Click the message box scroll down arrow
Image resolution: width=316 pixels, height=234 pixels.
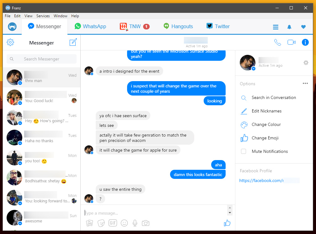[x=230, y=213]
